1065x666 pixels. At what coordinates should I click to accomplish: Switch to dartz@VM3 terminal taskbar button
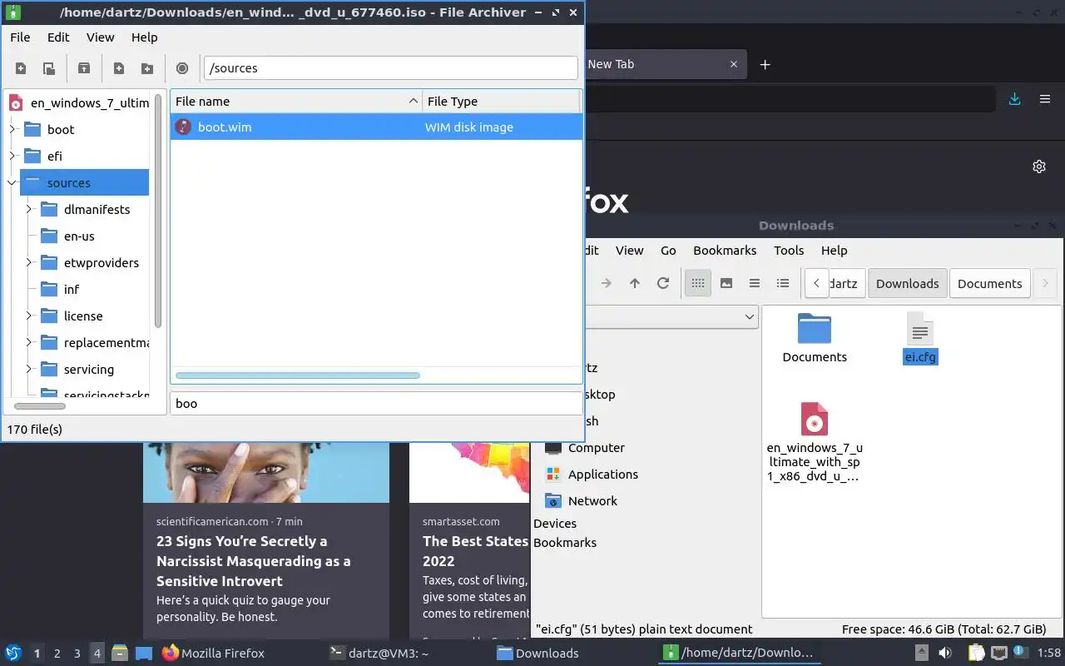pos(379,654)
